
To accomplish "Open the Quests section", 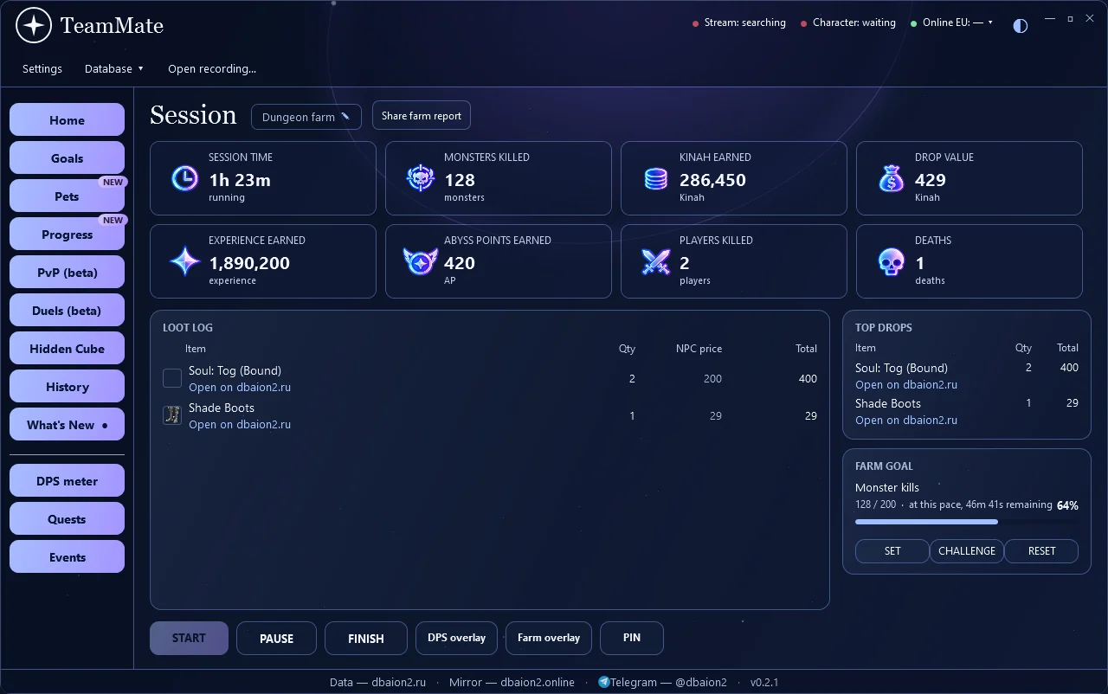I will click(x=68, y=519).
